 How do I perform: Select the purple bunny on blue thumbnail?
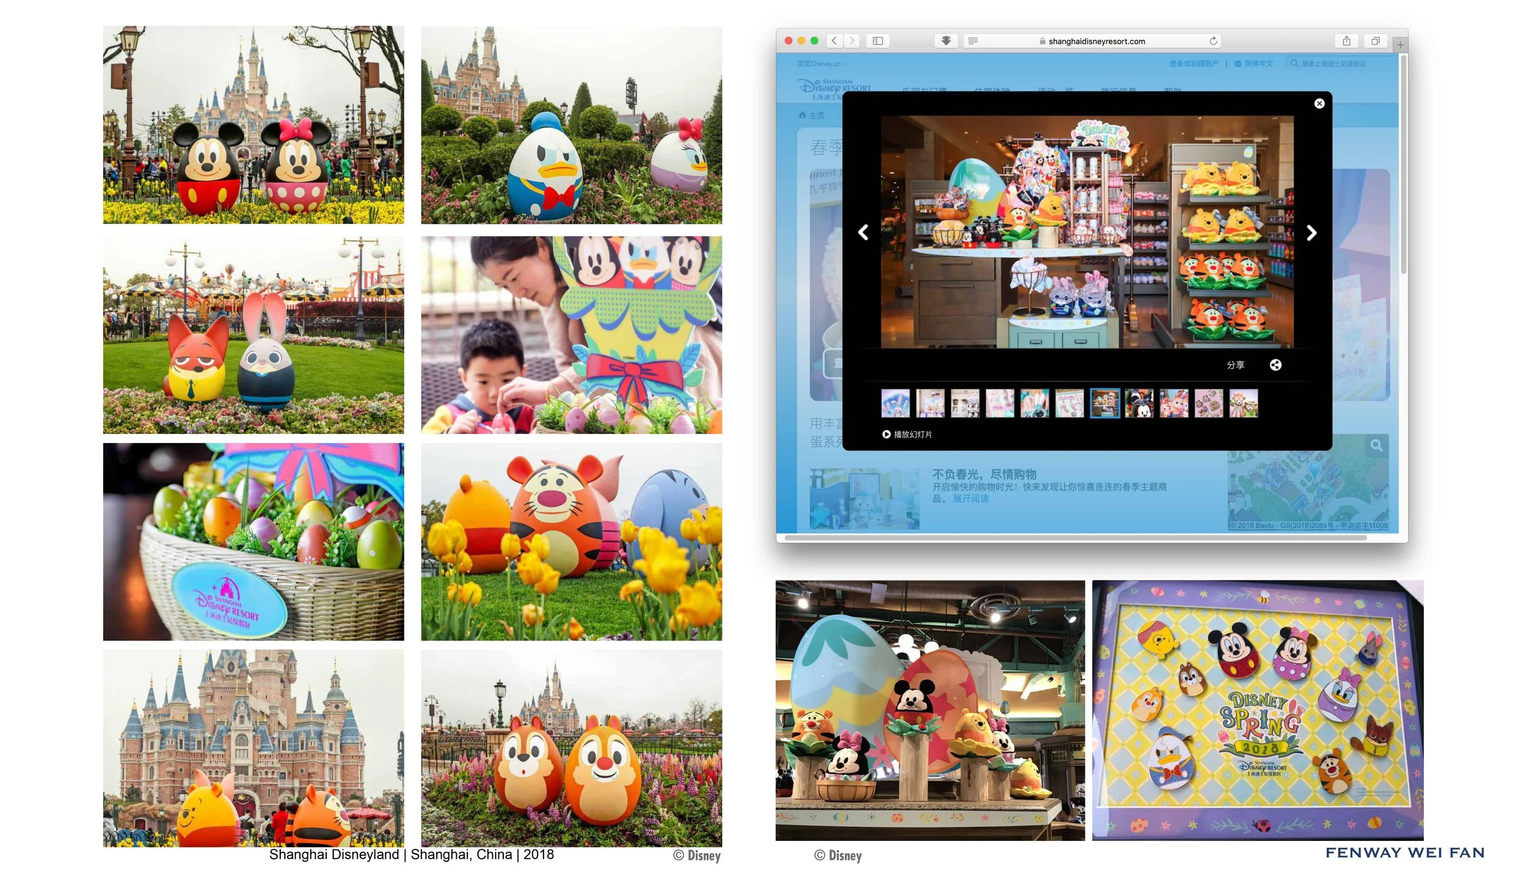[x=895, y=403]
